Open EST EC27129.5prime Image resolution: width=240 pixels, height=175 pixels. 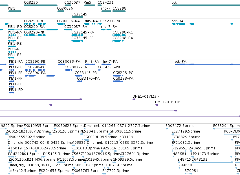pyautogui.click(x=173, y=134)
